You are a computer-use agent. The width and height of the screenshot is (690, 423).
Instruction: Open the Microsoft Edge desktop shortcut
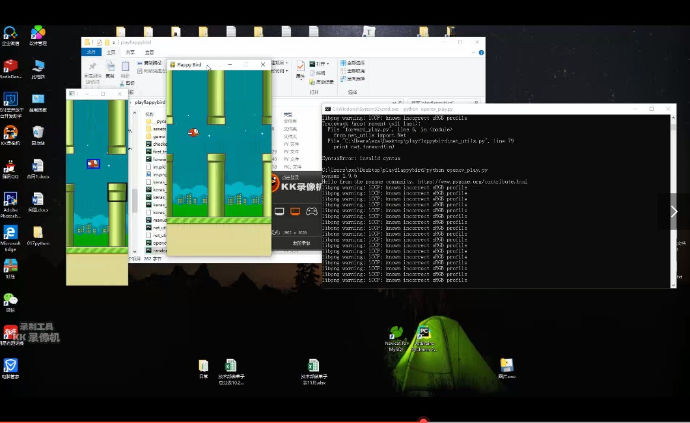click(x=10, y=238)
